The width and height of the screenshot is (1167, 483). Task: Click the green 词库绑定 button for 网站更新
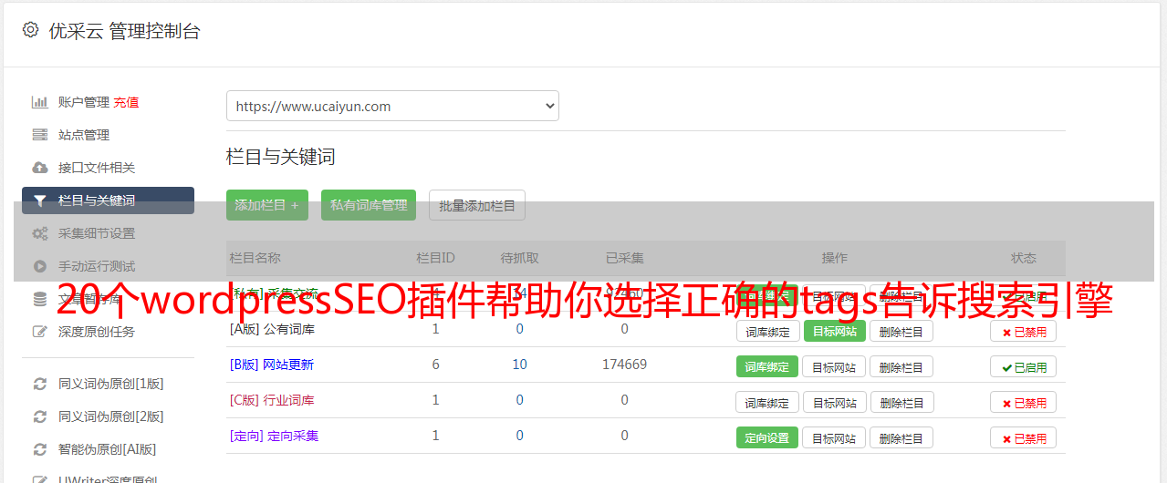pyautogui.click(x=767, y=366)
